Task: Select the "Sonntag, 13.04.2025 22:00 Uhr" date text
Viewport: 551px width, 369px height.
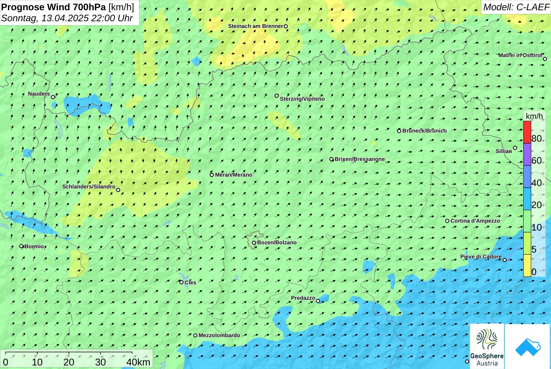Action: [67, 18]
